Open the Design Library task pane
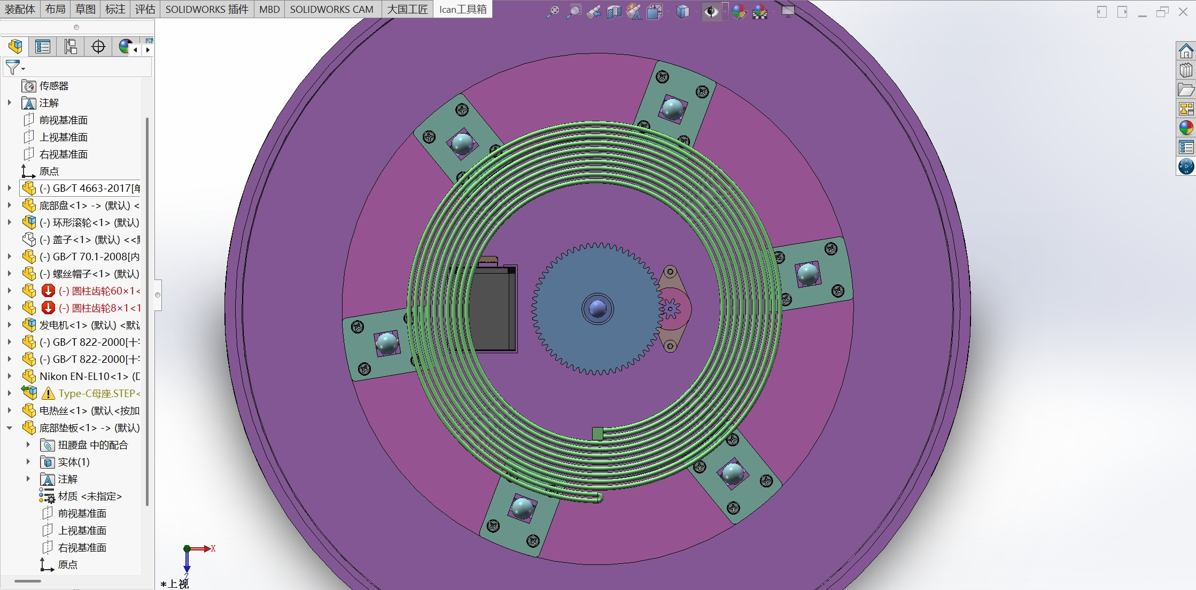1196x590 pixels. point(1186,70)
